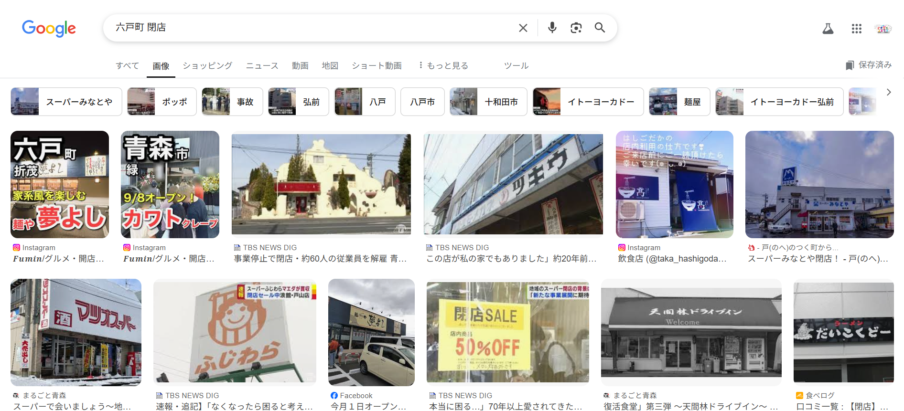Open link 今月１日オープン
Image resolution: width=904 pixels, height=411 pixels.
(368, 406)
